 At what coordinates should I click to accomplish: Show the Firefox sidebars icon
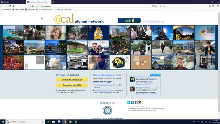coord(213,6)
